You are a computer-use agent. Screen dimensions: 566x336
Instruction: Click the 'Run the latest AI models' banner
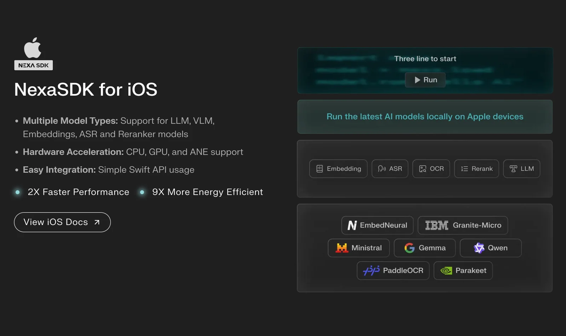(x=425, y=117)
